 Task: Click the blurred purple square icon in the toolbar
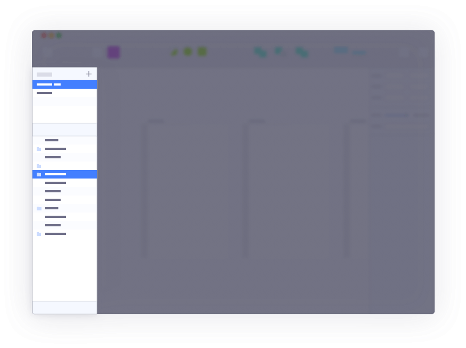(113, 52)
